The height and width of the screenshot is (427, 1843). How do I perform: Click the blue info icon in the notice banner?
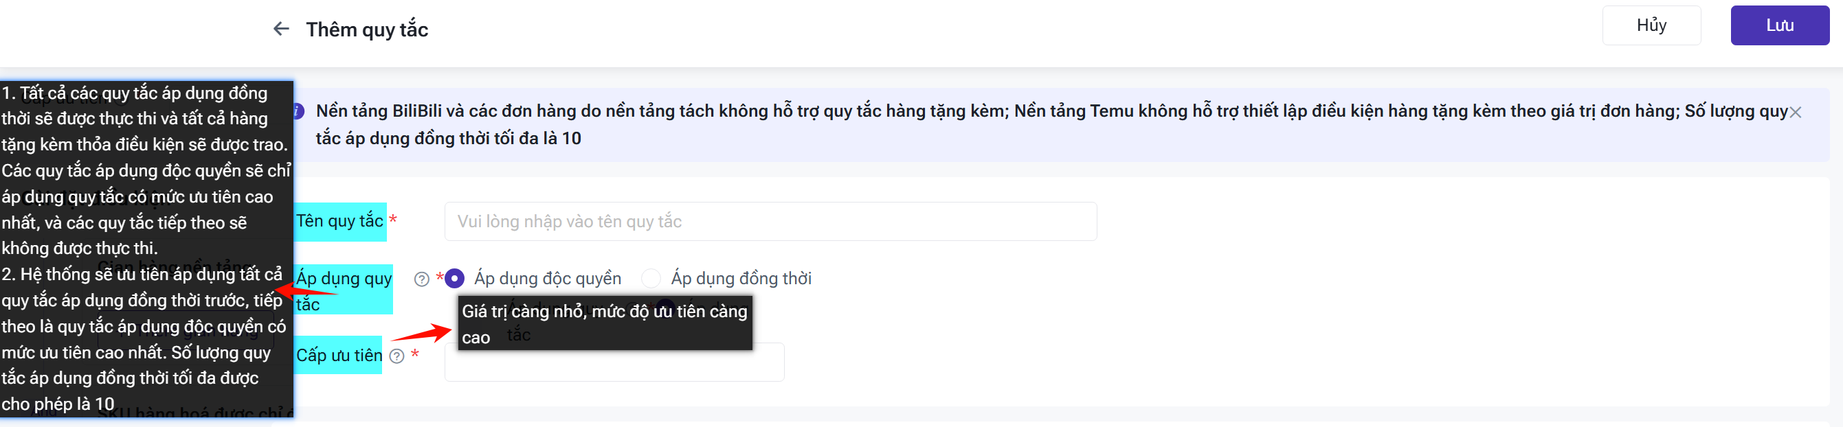point(298,112)
